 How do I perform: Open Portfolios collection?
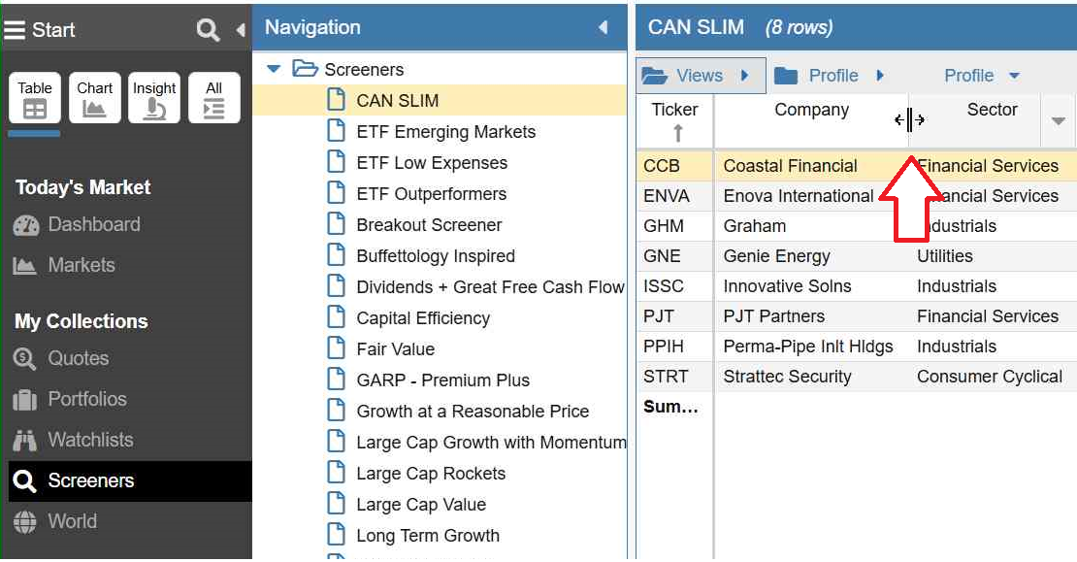[86, 399]
